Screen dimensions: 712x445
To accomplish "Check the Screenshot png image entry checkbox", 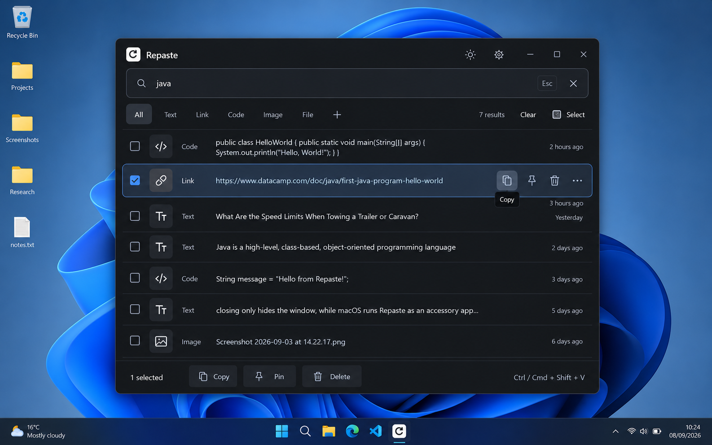I will (x=135, y=341).
